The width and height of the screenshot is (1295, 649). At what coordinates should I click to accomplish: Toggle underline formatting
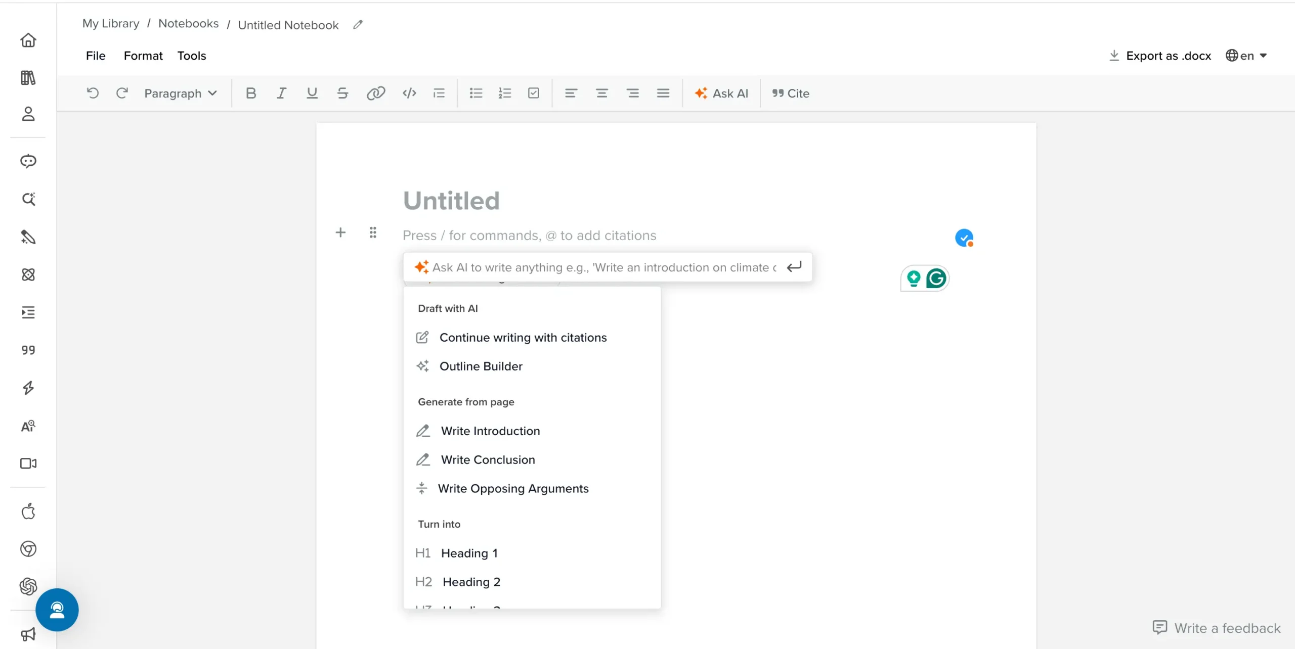pyautogui.click(x=312, y=93)
